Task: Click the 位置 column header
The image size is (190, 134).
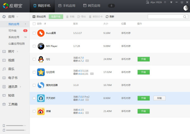Action: [x=123, y=24]
